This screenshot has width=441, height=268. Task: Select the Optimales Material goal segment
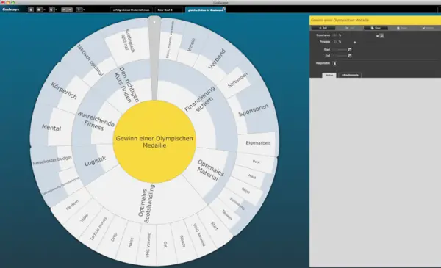[210, 170]
